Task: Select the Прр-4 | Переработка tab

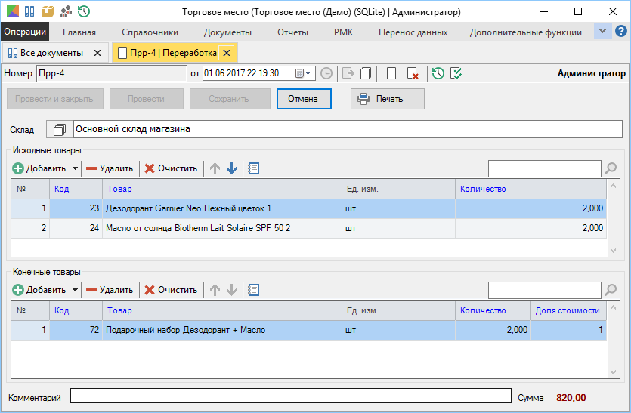Action: [173, 53]
